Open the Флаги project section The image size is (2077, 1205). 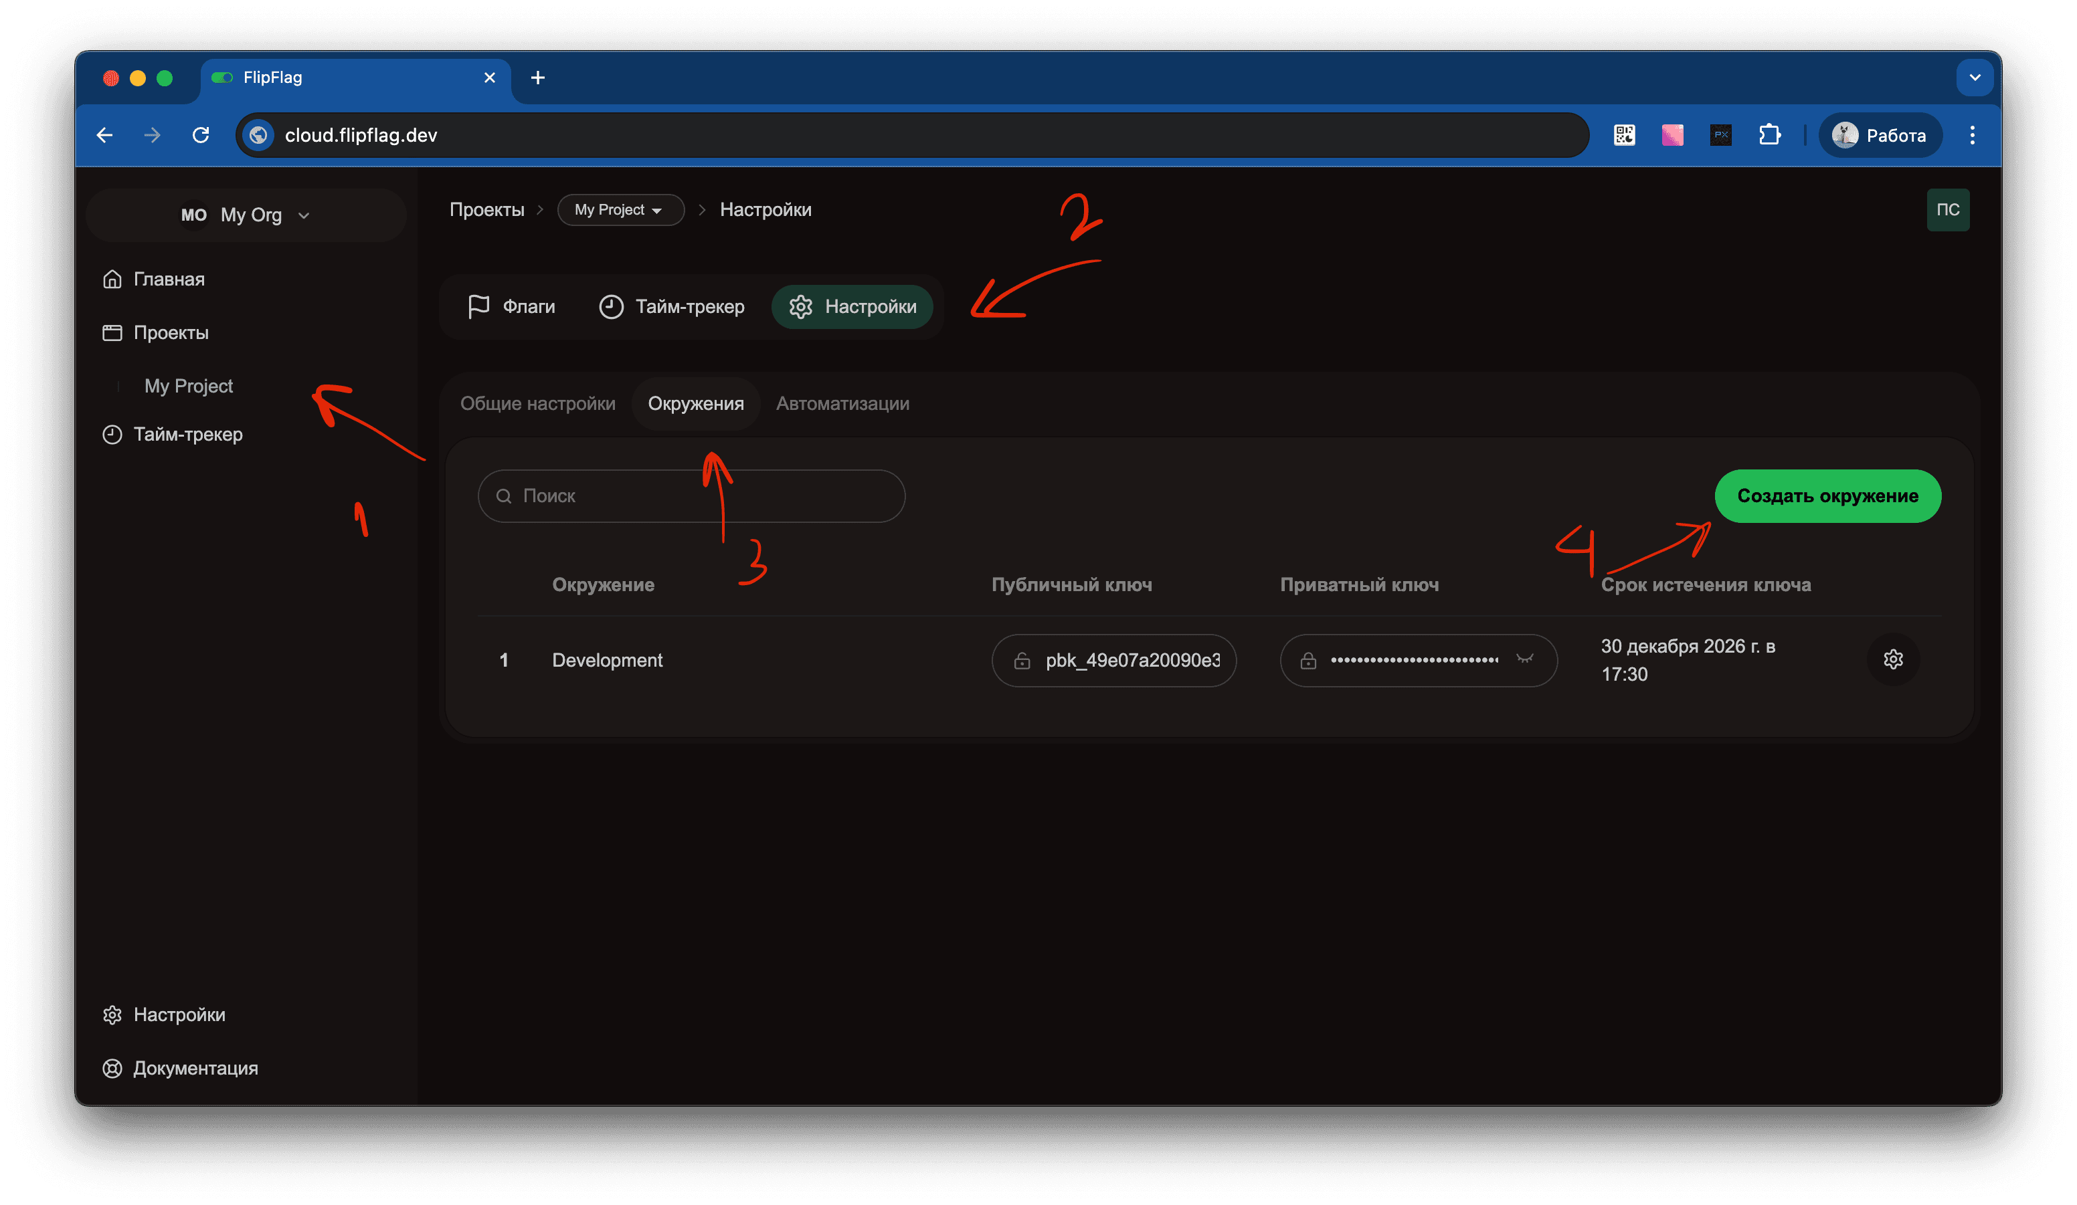[511, 306]
